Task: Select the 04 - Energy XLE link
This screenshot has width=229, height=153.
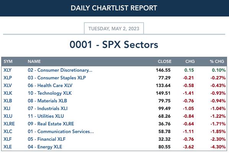Action: pos(45,147)
